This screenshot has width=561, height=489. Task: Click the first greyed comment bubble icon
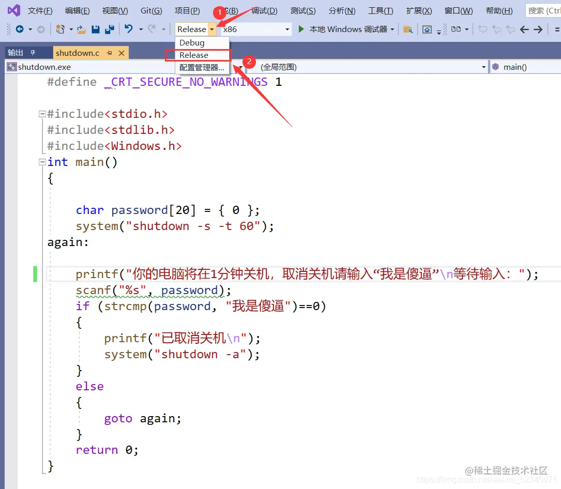pyautogui.click(x=482, y=29)
